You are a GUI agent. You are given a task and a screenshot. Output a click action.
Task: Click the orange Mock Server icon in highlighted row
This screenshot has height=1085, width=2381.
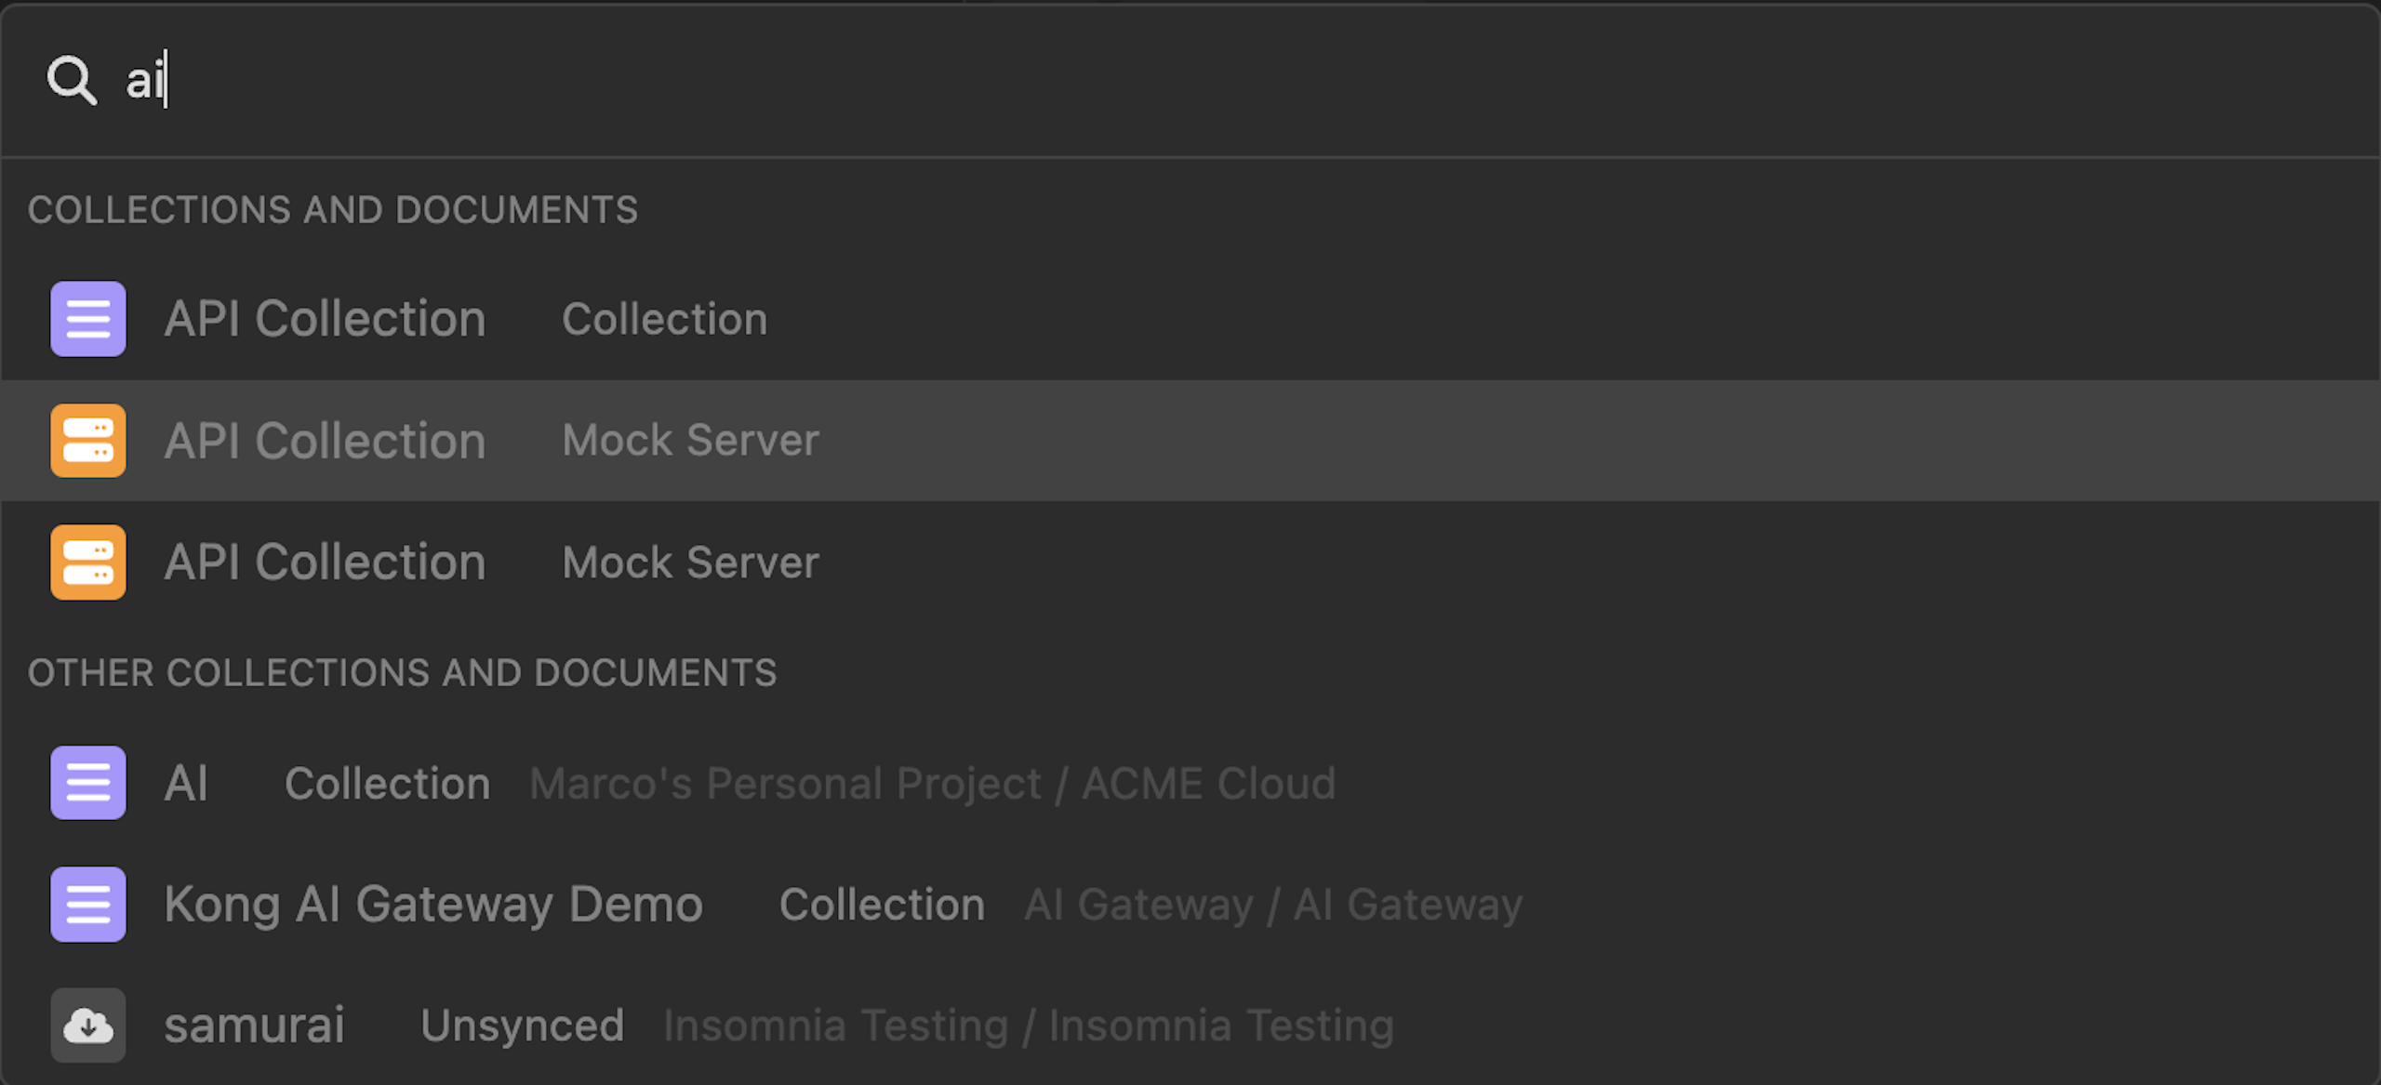tap(88, 441)
